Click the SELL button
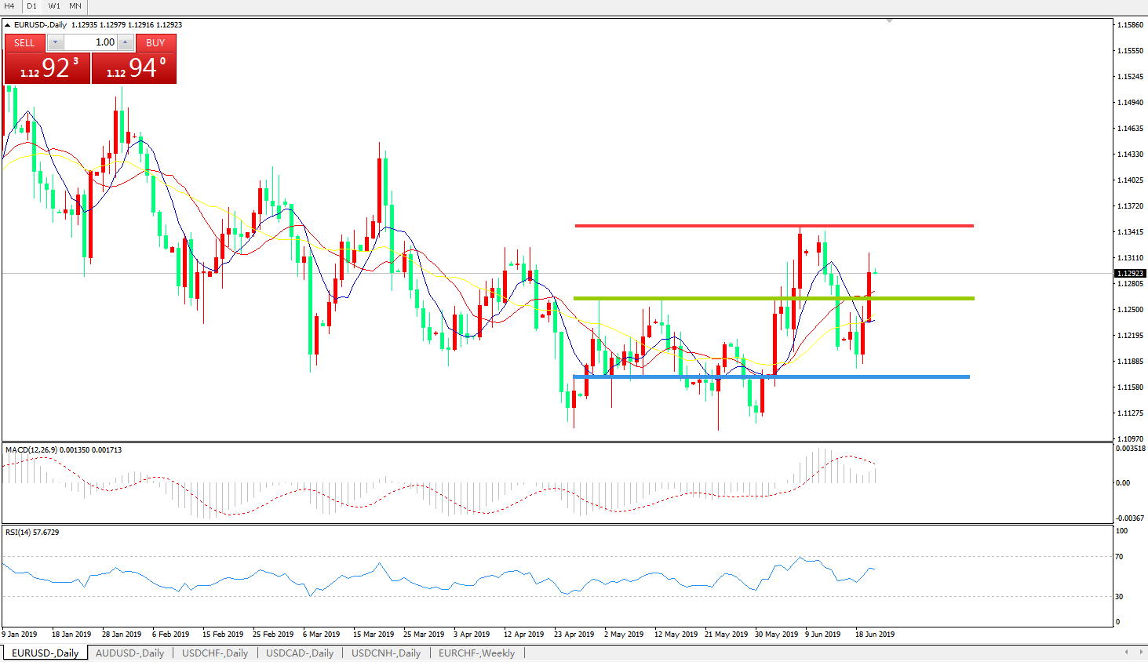This screenshot has width=1148, height=662. pos(24,43)
